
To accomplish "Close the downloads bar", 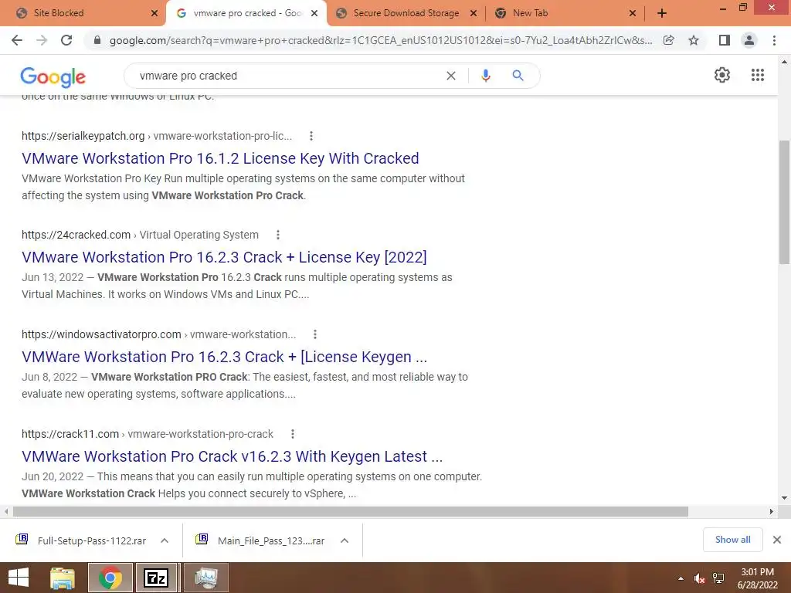I will click(777, 540).
